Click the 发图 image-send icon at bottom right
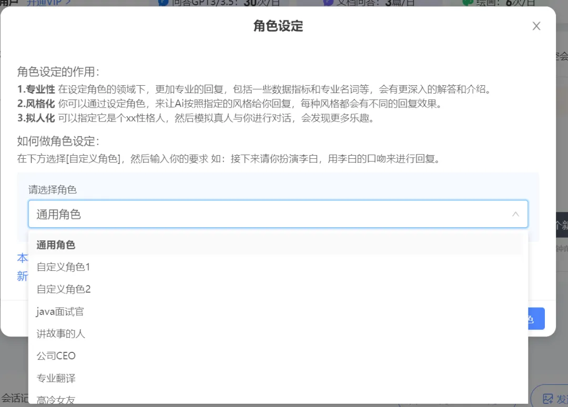 click(549, 398)
